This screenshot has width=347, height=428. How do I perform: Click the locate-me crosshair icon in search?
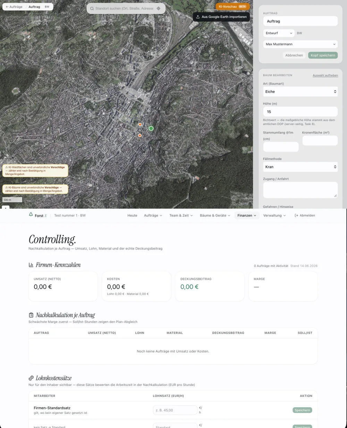tap(159, 9)
